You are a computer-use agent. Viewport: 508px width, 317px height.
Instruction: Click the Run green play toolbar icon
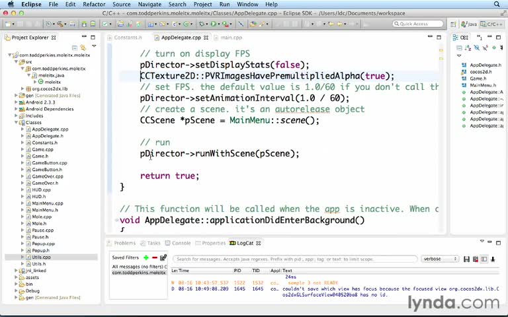(213, 24)
